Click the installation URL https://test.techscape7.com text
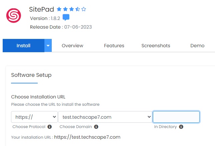Image resolution: width=215 pixels, height=146 pixels. (x=87, y=137)
